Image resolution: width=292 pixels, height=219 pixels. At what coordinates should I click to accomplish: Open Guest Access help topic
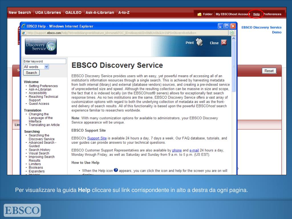(x=39, y=104)
